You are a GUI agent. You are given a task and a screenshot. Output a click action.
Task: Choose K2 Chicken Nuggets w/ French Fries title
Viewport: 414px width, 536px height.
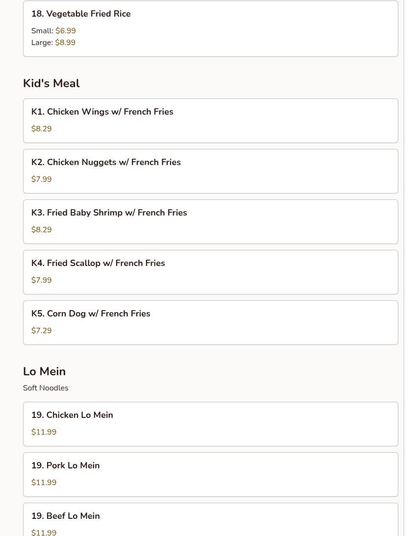[106, 162]
